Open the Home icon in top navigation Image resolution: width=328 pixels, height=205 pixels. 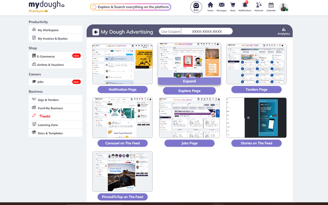tap(210, 6)
